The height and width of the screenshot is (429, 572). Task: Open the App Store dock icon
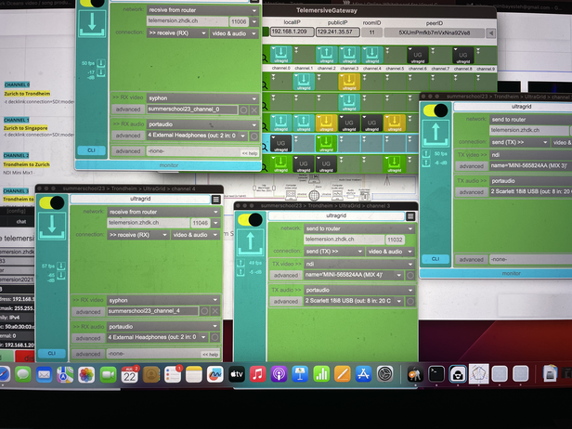(364, 373)
